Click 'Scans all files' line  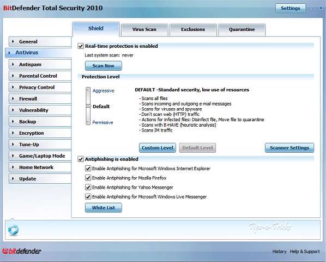[153, 98]
